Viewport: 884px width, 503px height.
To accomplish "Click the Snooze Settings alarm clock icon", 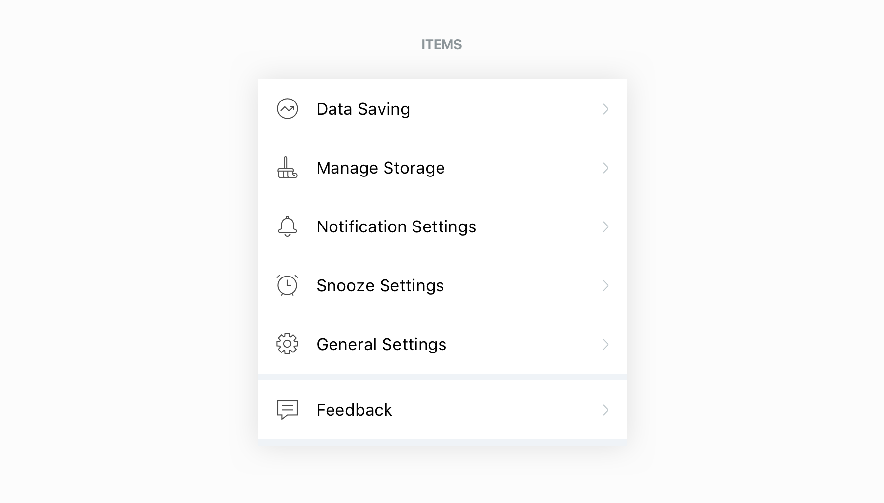I will [287, 285].
